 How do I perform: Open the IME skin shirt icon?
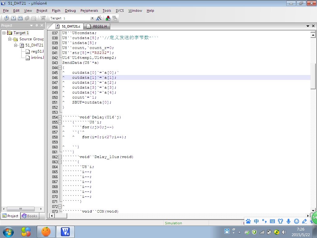click(280, 221)
